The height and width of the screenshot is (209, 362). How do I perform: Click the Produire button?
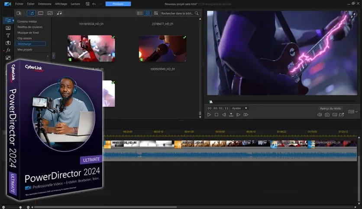point(118,3)
